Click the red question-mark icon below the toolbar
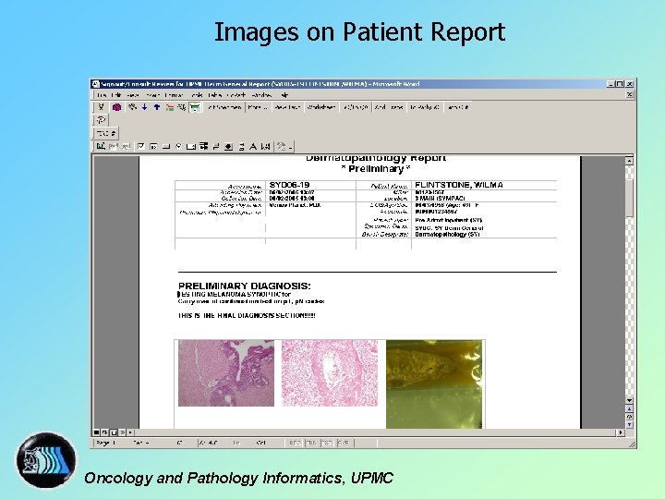 (x=101, y=120)
